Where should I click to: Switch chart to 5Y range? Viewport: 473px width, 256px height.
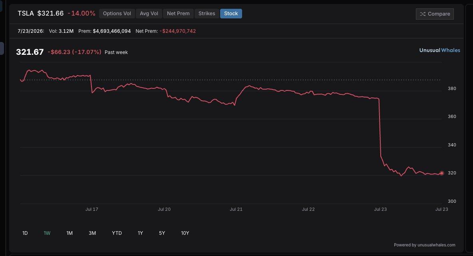[162, 233]
